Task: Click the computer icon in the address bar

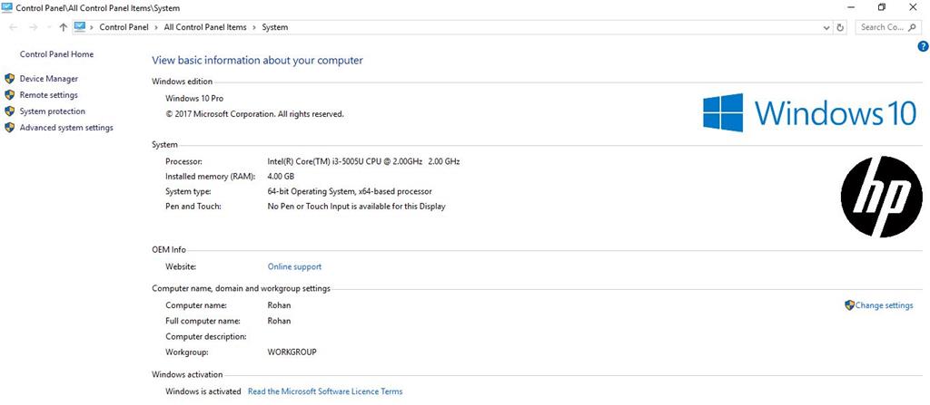Action: pyautogui.click(x=80, y=26)
